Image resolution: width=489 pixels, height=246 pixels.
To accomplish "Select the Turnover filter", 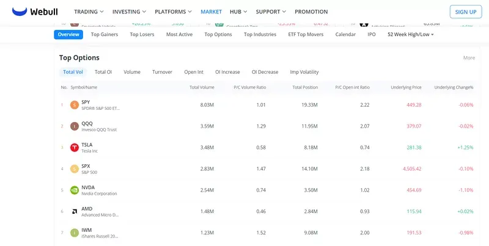I will 162,72.
